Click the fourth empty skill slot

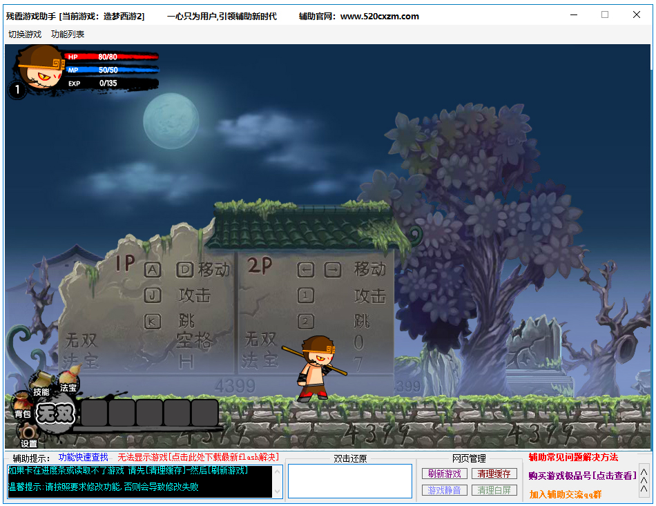point(177,412)
